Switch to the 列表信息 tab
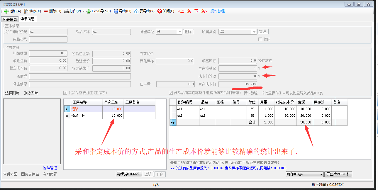378x190 pixels. [x=10, y=19]
